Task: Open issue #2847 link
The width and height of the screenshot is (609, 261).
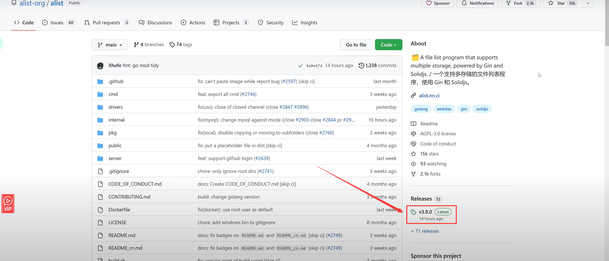Action: point(286,107)
